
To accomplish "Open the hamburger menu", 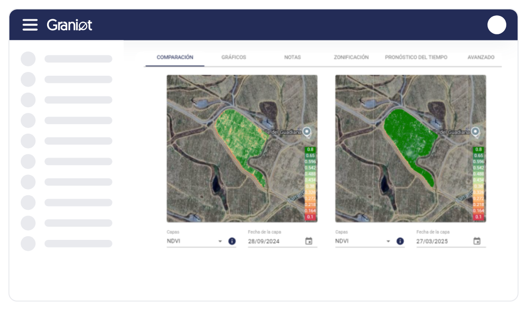I will click(x=30, y=25).
